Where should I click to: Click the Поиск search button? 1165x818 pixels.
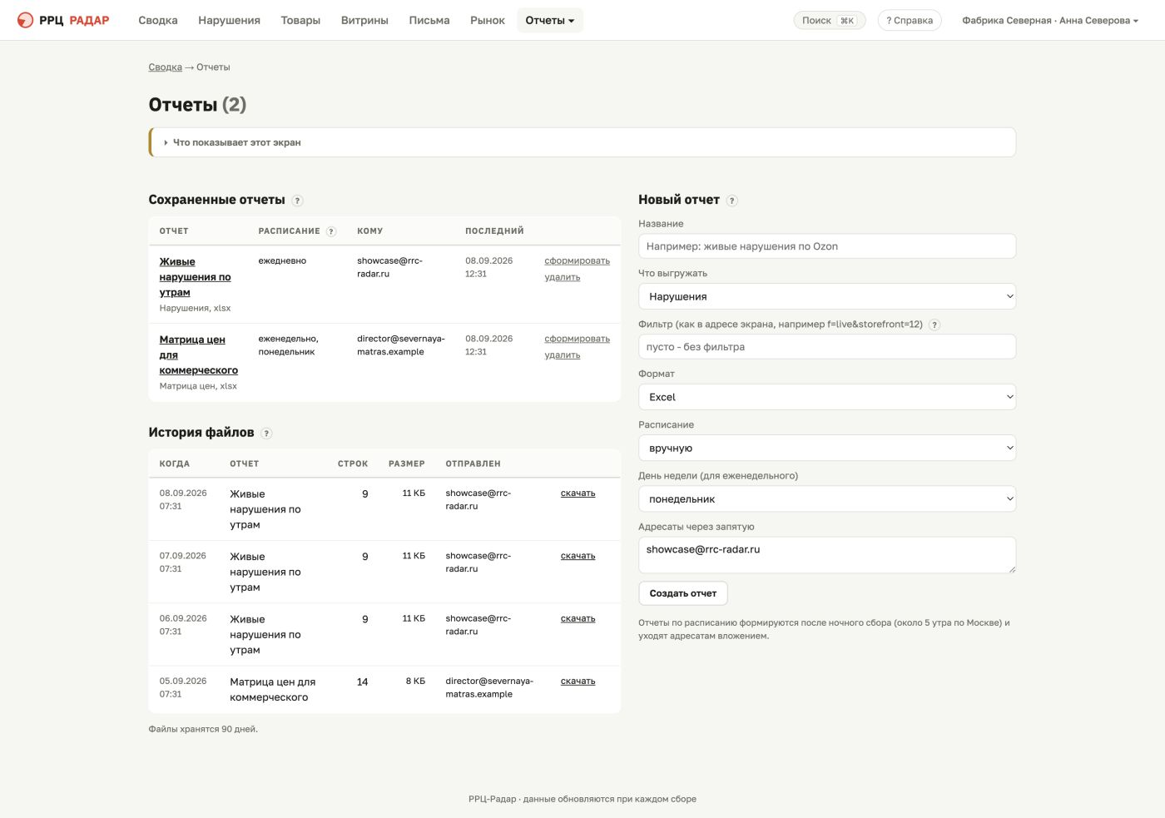830,20
